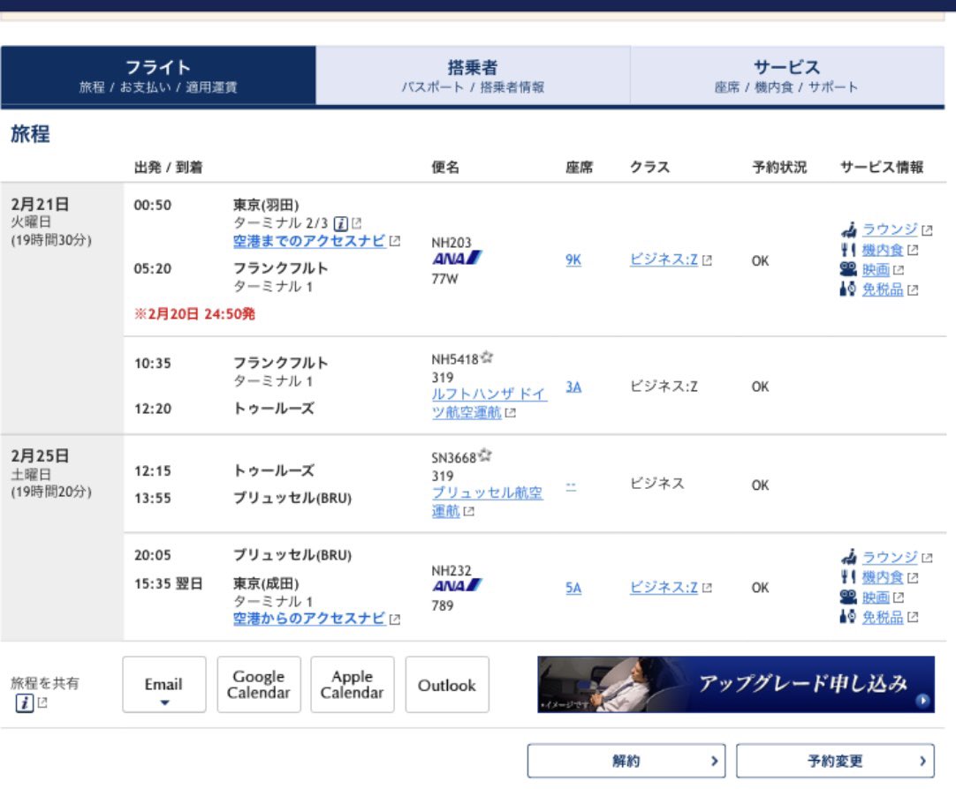Click 東京(成田) arrival text

click(x=266, y=583)
